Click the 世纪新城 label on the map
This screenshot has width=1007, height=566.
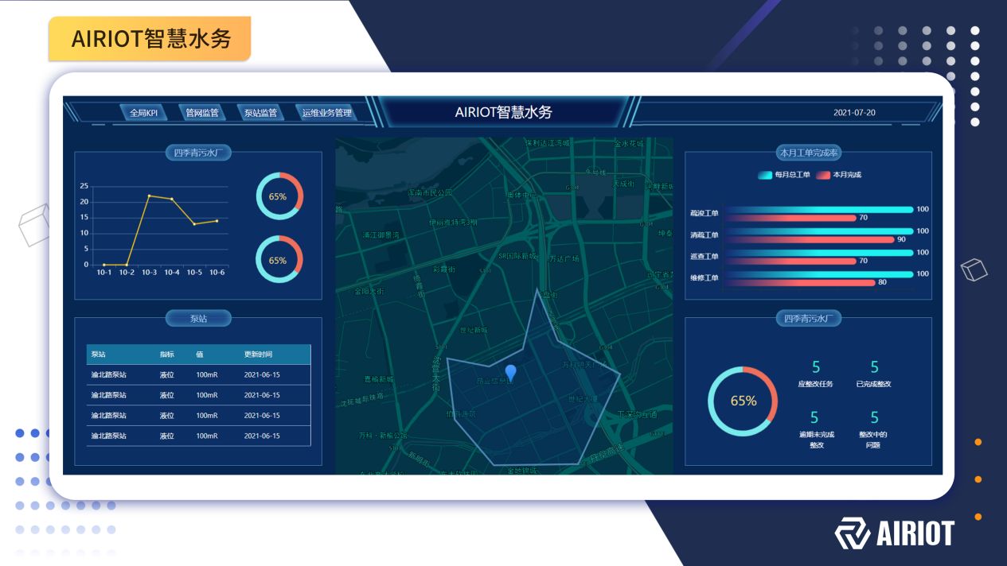(x=474, y=330)
